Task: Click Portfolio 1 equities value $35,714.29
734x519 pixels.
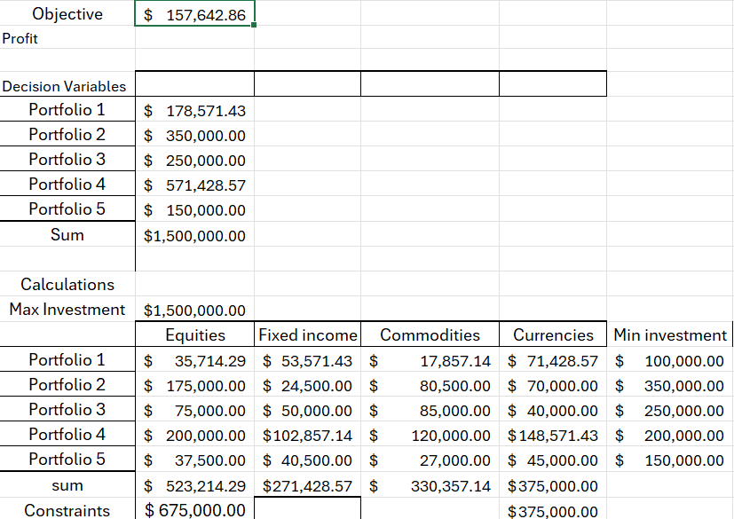Action: pyautogui.click(x=194, y=359)
